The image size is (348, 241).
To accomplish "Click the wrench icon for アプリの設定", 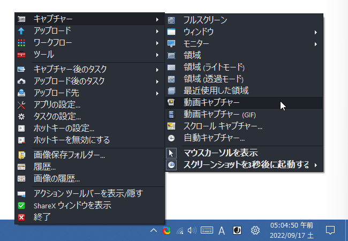I will coord(21,105).
